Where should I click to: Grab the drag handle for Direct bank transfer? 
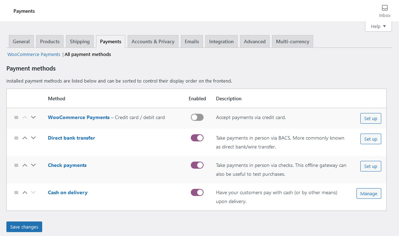(x=16, y=138)
